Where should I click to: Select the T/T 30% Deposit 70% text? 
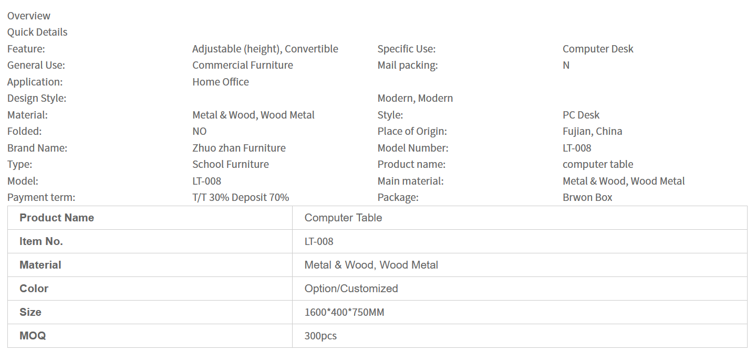241,197
